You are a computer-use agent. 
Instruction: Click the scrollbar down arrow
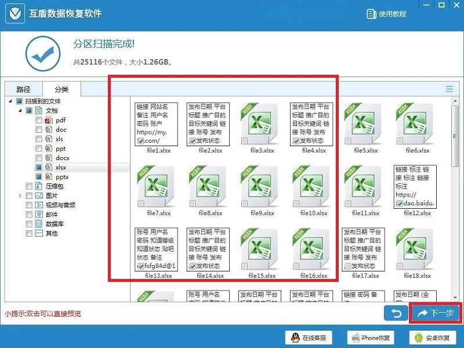pos(455,298)
